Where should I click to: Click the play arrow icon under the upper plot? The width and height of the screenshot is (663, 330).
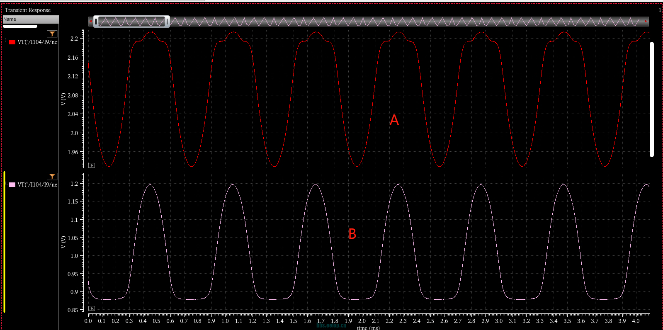[92, 165]
